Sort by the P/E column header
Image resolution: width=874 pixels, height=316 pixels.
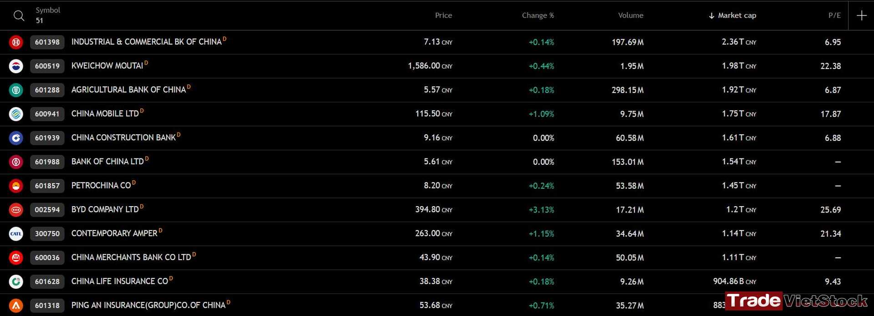click(834, 15)
